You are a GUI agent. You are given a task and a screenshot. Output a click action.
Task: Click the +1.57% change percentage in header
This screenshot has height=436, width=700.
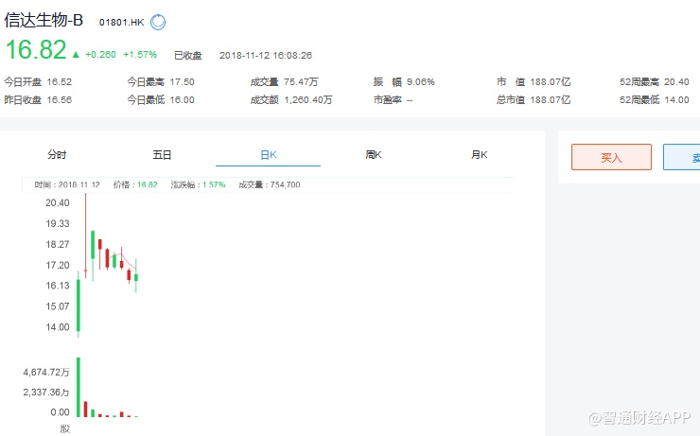point(140,55)
